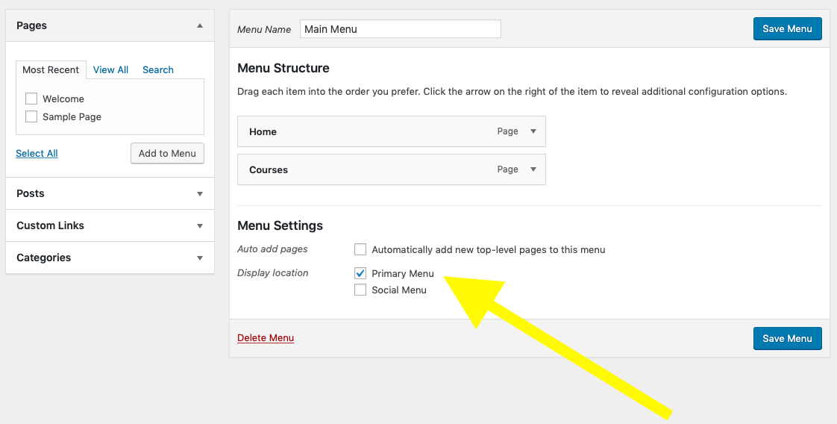Enable automatically add new top-level pages

point(361,249)
